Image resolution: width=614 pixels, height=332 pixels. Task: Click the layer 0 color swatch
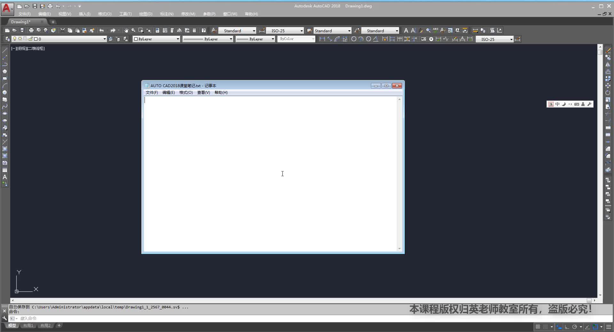[x=36, y=39]
